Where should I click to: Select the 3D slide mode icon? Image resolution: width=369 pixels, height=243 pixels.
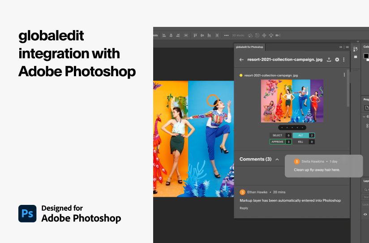pos(271,35)
